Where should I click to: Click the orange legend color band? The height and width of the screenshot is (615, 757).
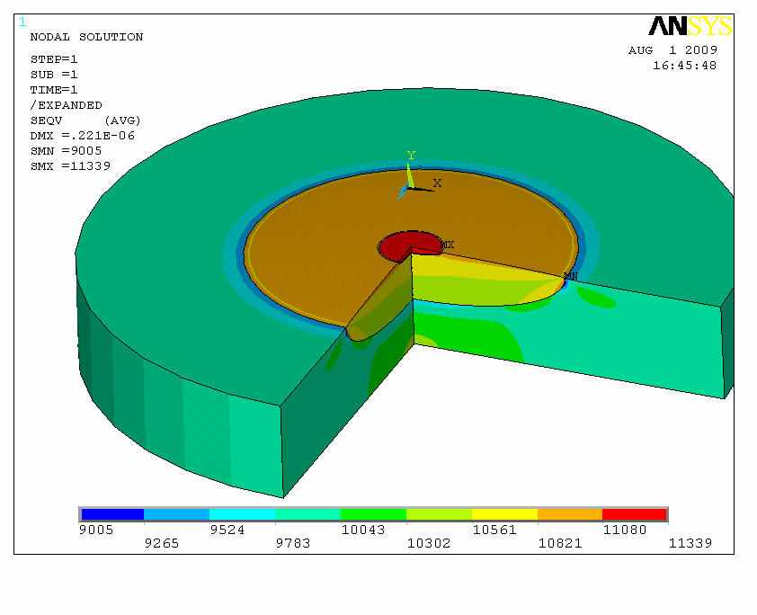569,514
